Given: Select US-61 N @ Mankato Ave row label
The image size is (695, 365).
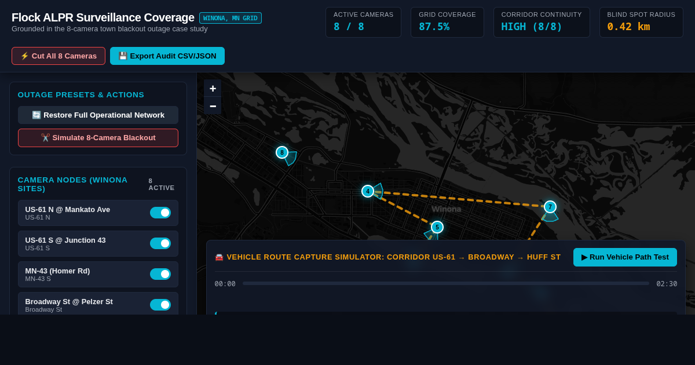Looking at the screenshot, I should (68, 210).
